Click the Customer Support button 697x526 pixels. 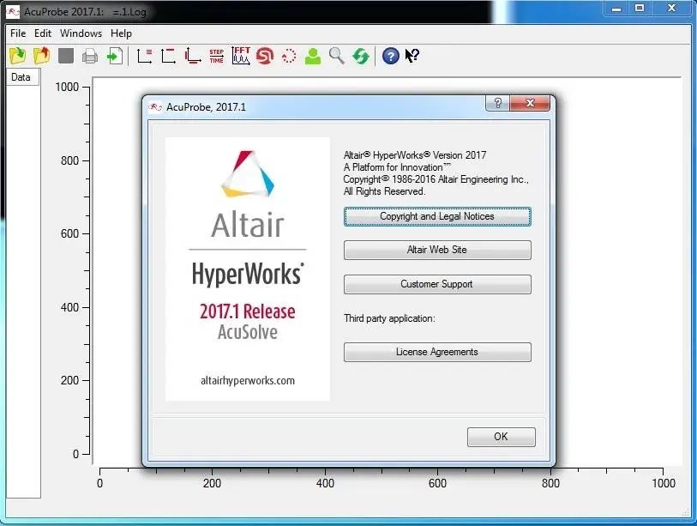(437, 284)
